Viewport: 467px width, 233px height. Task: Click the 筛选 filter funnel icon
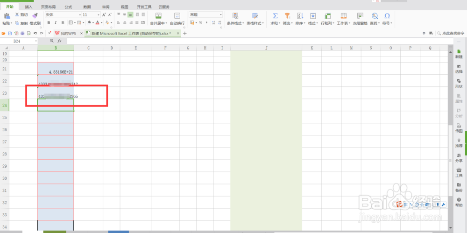point(287,16)
